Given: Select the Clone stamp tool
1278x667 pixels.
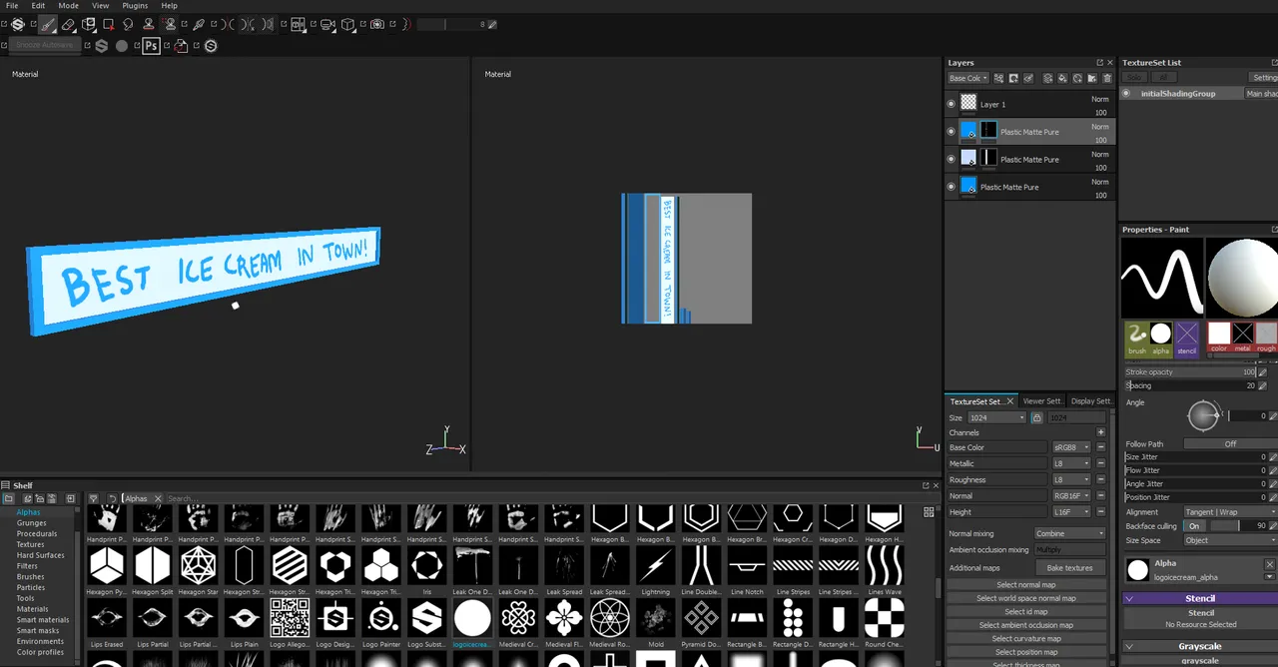Looking at the screenshot, I should (x=148, y=25).
